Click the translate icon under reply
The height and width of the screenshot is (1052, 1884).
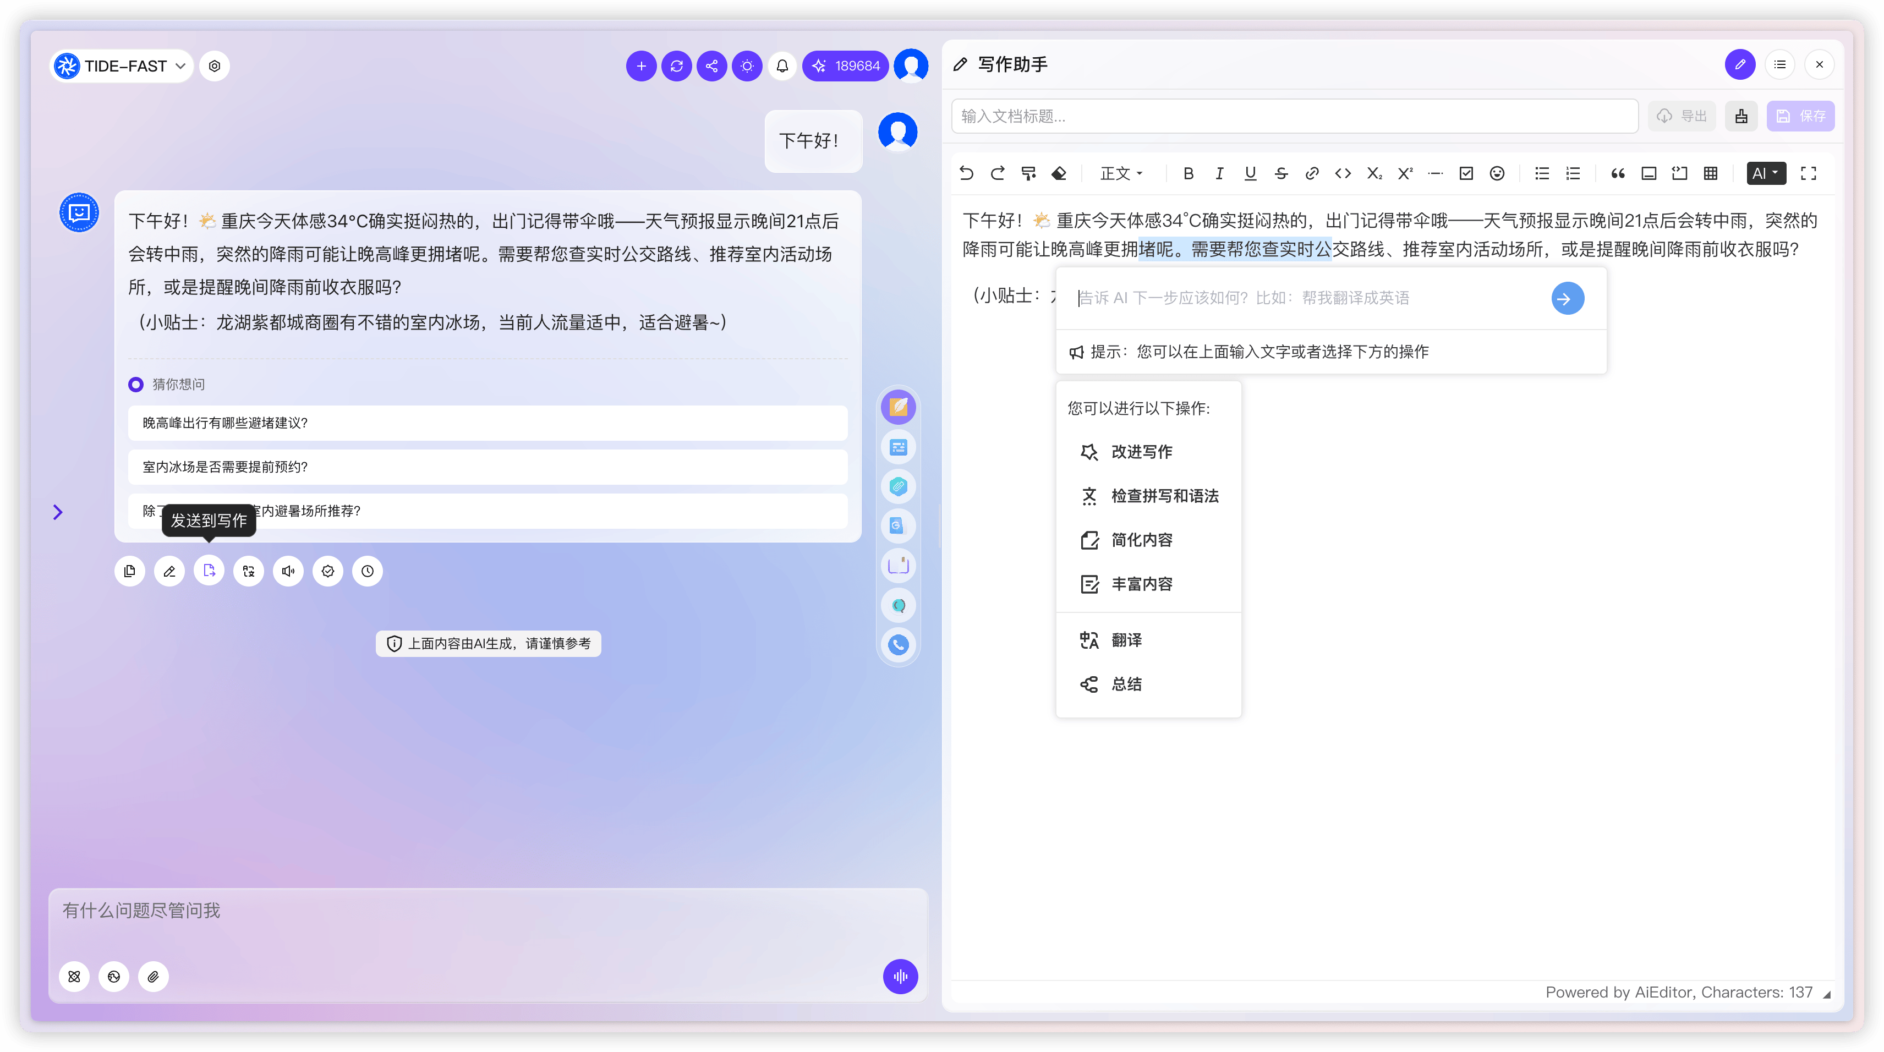pos(249,571)
